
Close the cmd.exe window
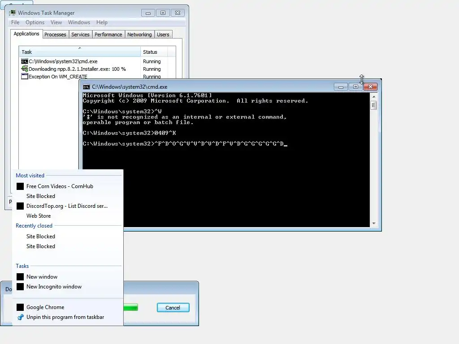coord(370,87)
